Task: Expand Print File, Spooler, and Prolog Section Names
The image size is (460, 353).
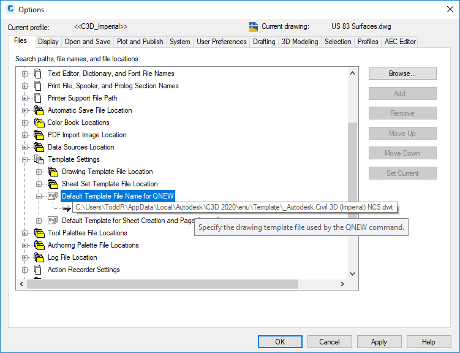Action: coord(25,86)
